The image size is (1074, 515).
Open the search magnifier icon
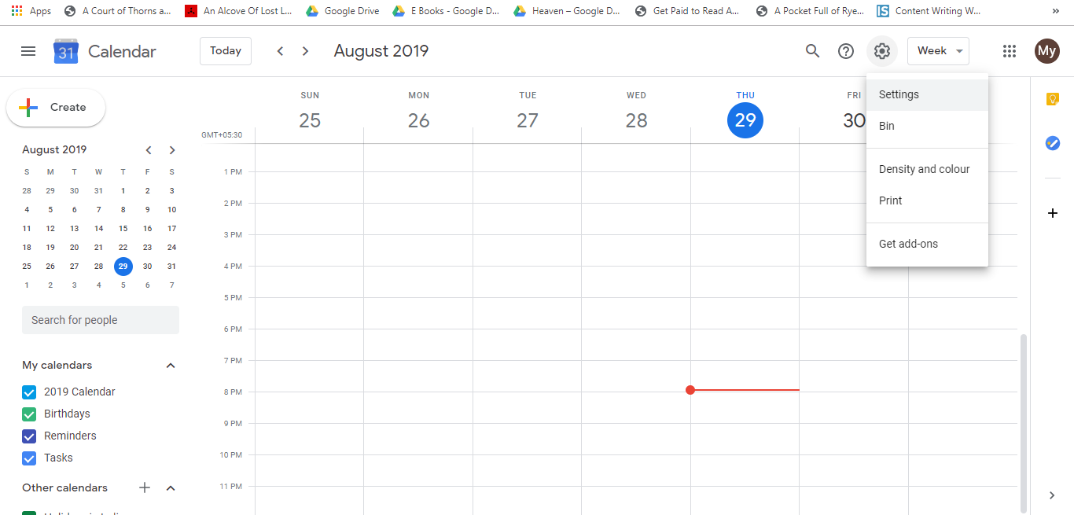813,51
